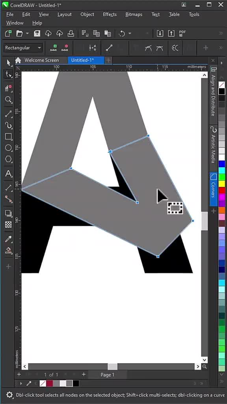This screenshot has width=227, height=404.
Task: Select the Connector tool
Action: (9, 199)
